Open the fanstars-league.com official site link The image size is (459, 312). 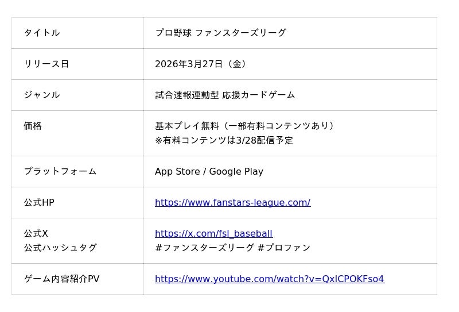(x=232, y=202)
